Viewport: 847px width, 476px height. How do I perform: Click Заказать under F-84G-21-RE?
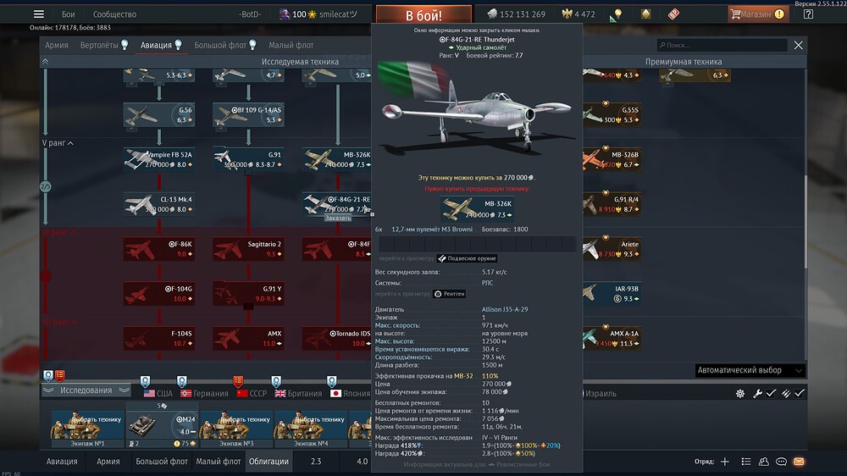tap(338, 219)
